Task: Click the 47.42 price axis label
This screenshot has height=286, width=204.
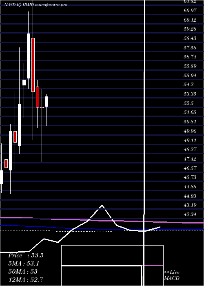Action: pos(190,159)
